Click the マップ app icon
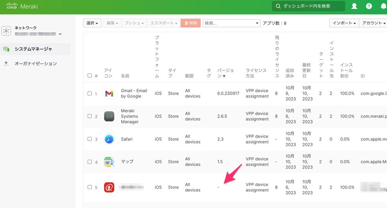The height and width of the screenshot is (208, 387). click(109, 162)
